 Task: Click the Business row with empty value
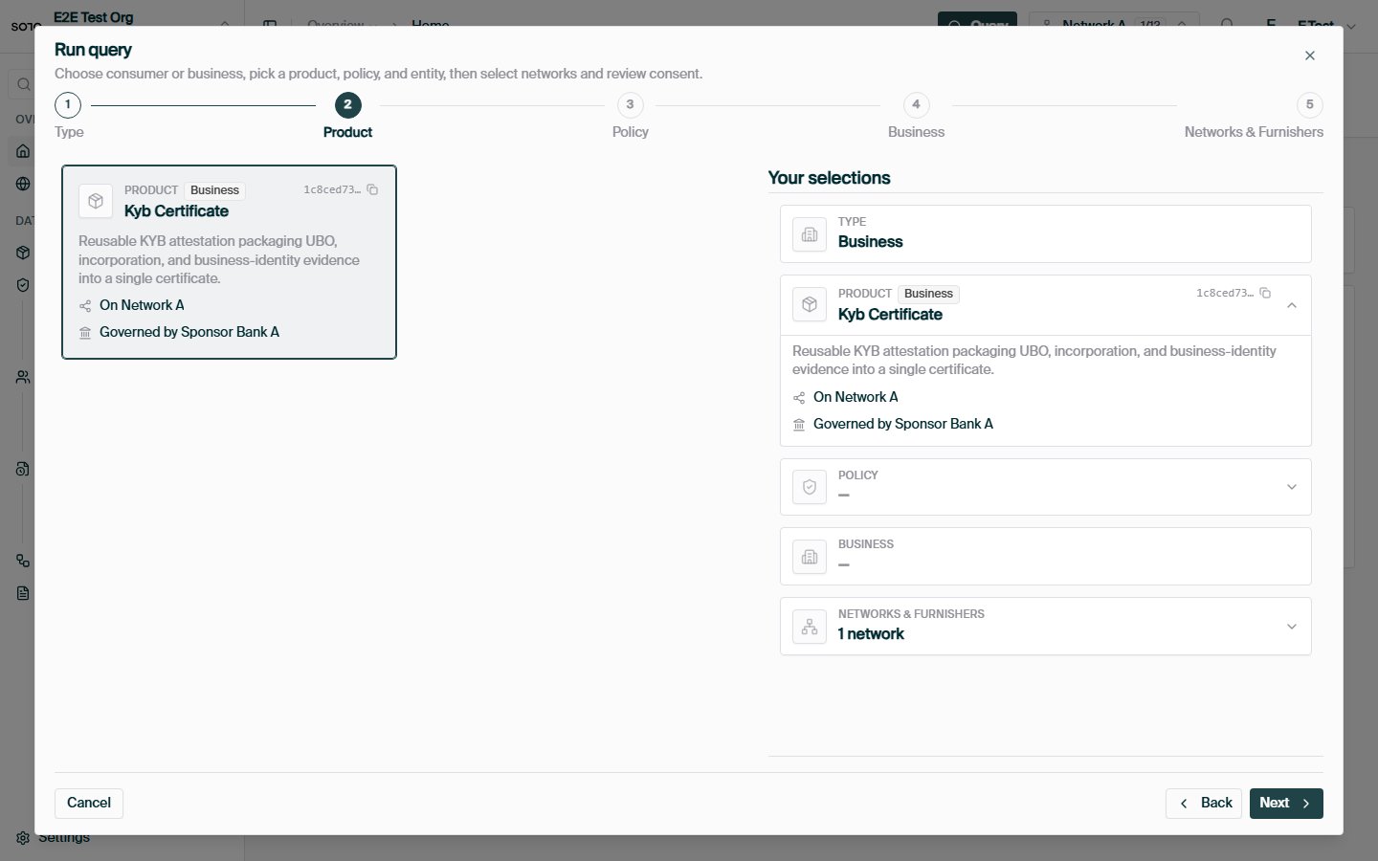(1045, 557)
